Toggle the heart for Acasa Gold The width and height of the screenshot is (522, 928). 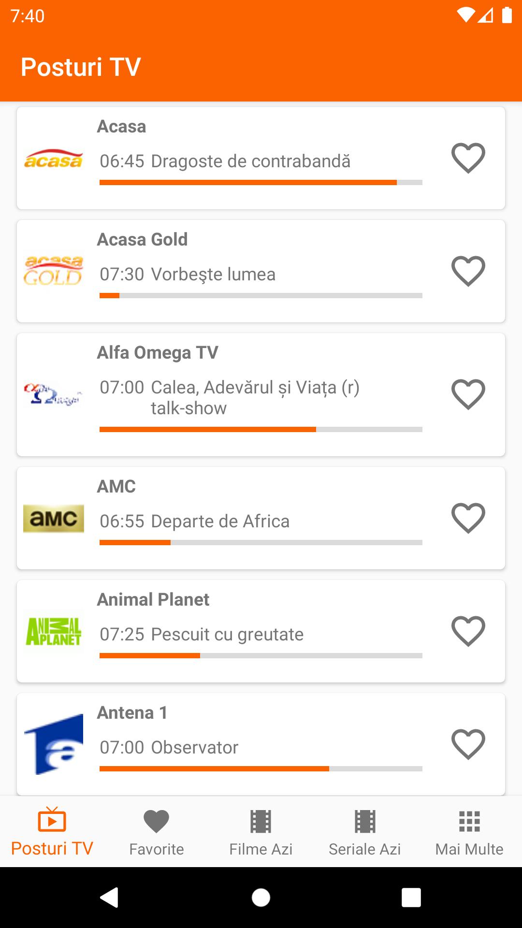coord(468,271)
